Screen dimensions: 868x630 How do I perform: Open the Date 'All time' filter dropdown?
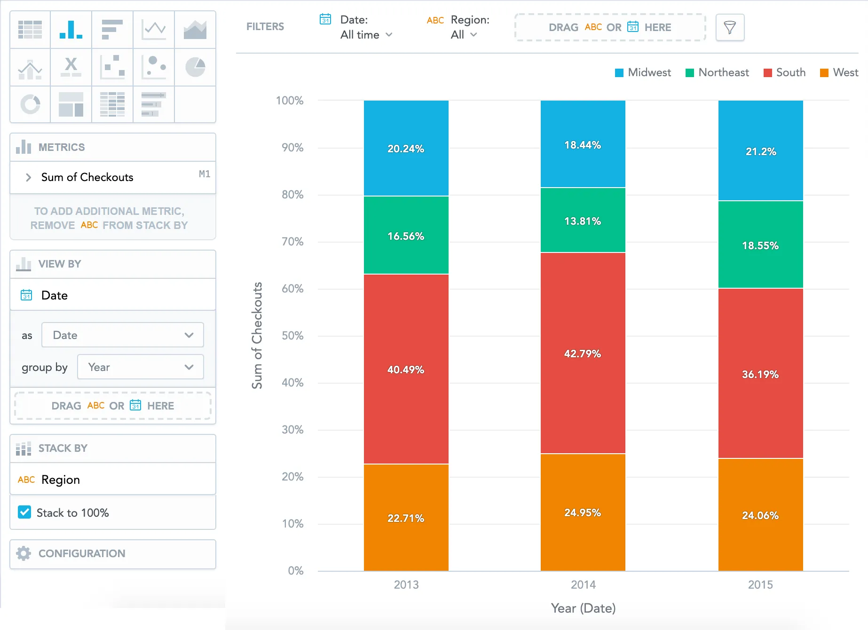[366, 35]
